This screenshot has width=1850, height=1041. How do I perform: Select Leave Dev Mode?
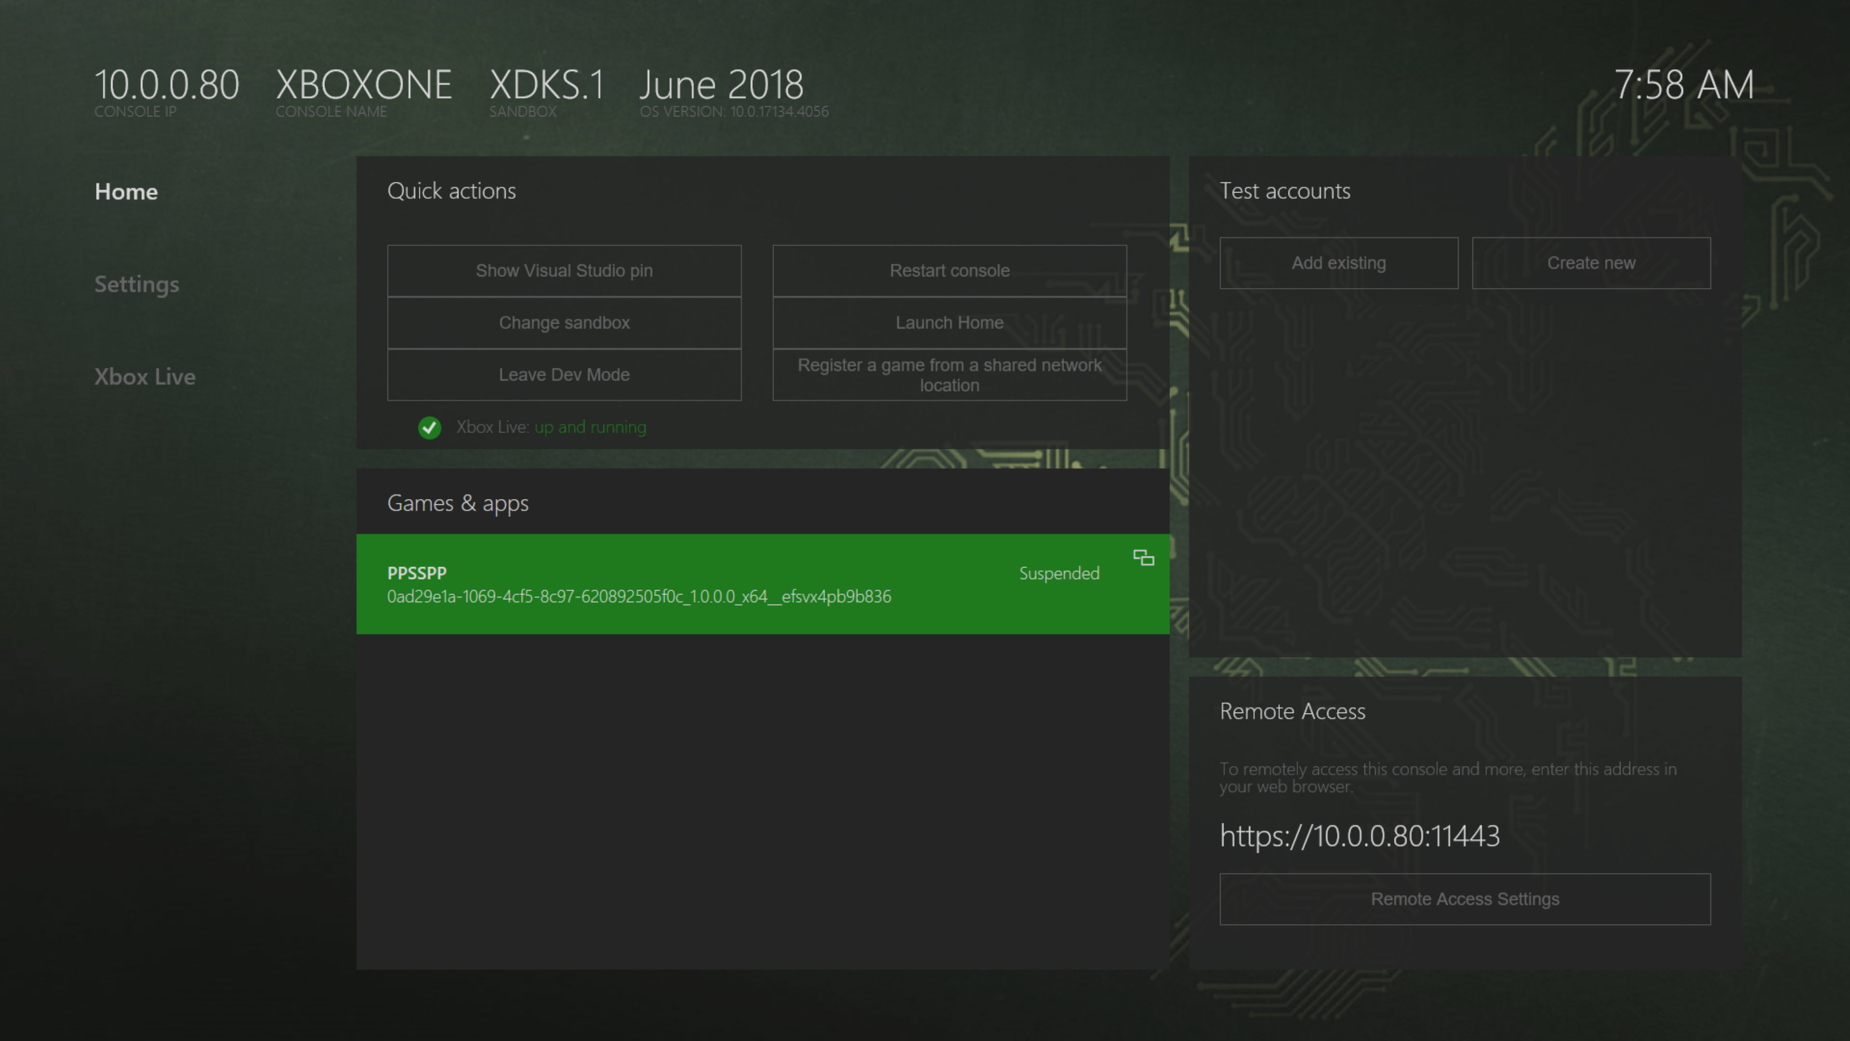[564, 374]
